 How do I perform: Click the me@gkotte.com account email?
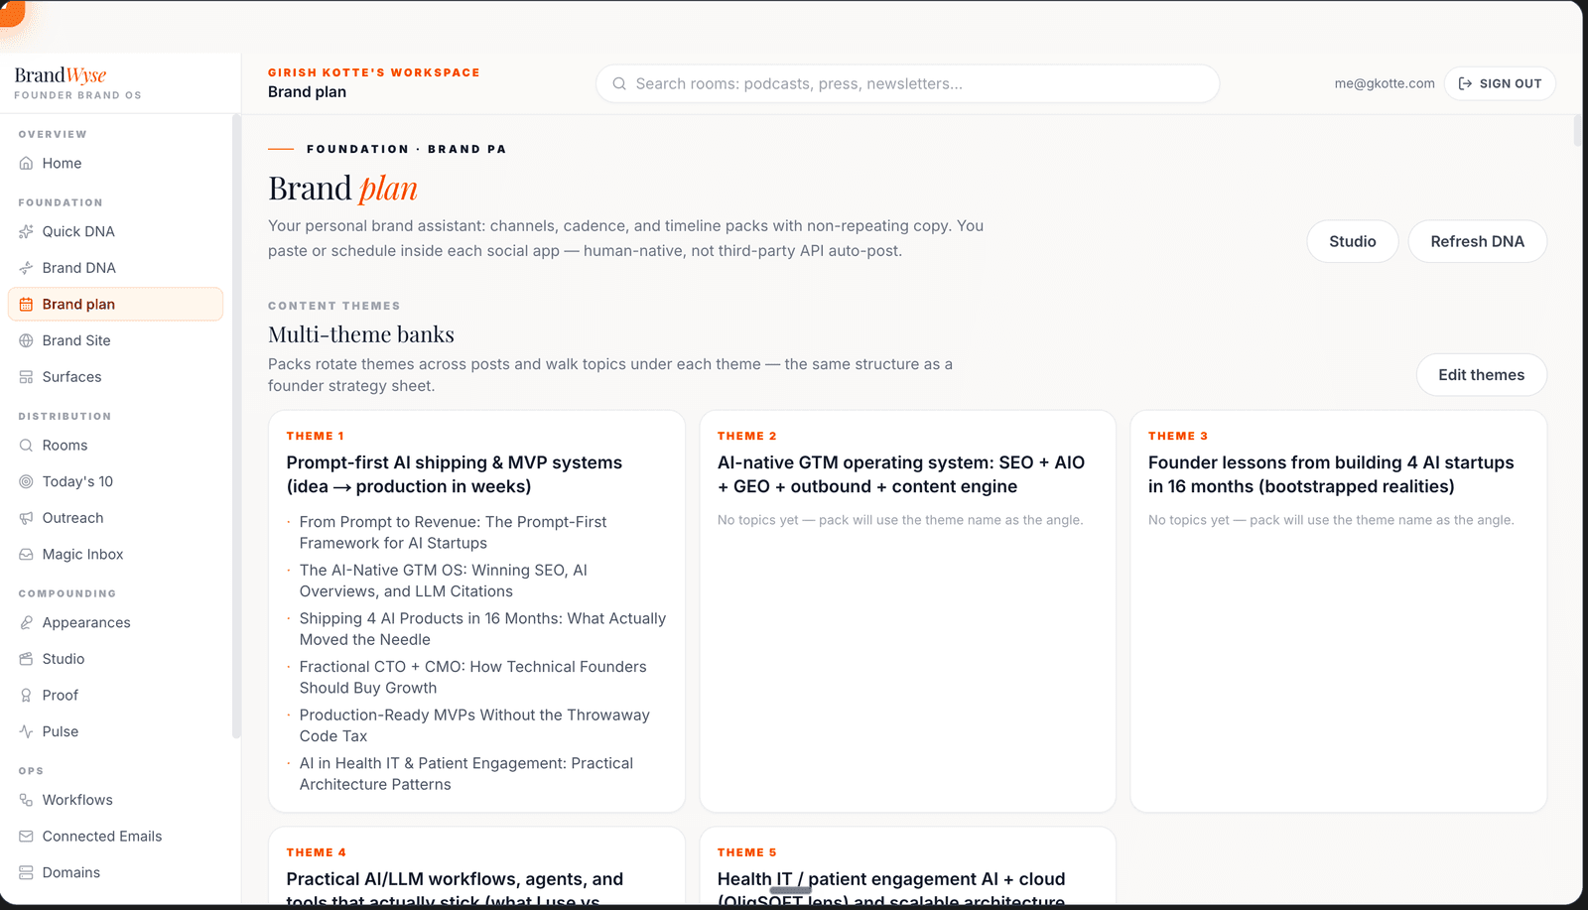click(1385, 84)
